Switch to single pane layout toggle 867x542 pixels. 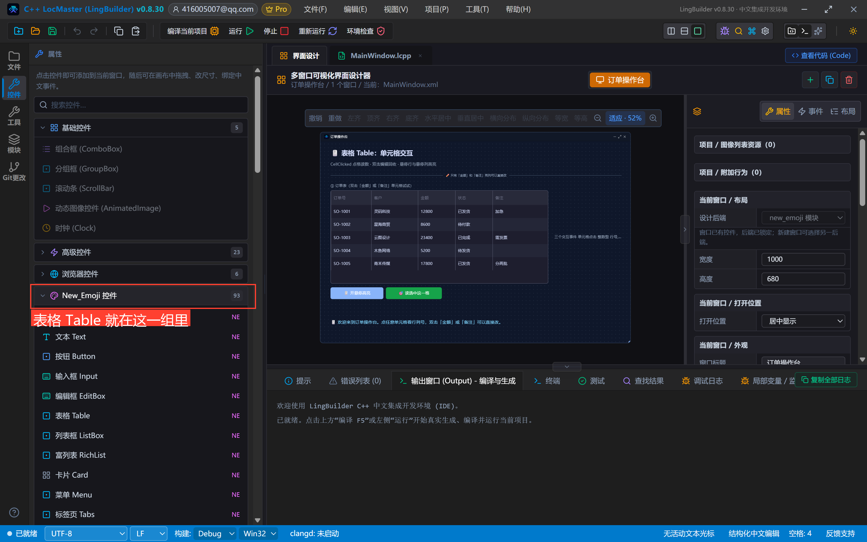click(x=698, y=31)
